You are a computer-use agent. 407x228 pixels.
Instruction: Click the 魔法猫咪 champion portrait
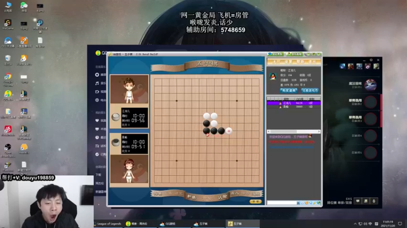click(x=370, y=85)
